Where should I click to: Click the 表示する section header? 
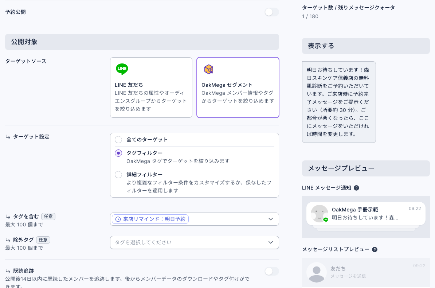click(x=366, y=46)
